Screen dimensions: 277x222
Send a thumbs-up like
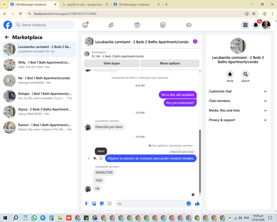197,204
